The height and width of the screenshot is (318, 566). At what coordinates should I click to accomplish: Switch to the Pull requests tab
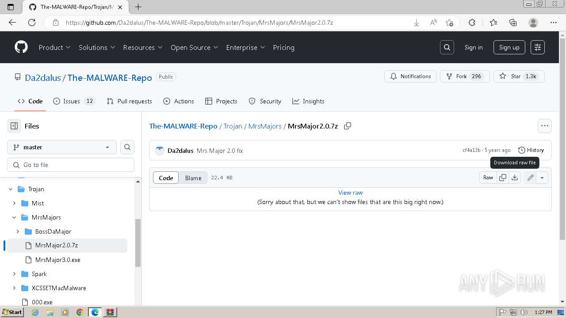[x=129, y=101]
